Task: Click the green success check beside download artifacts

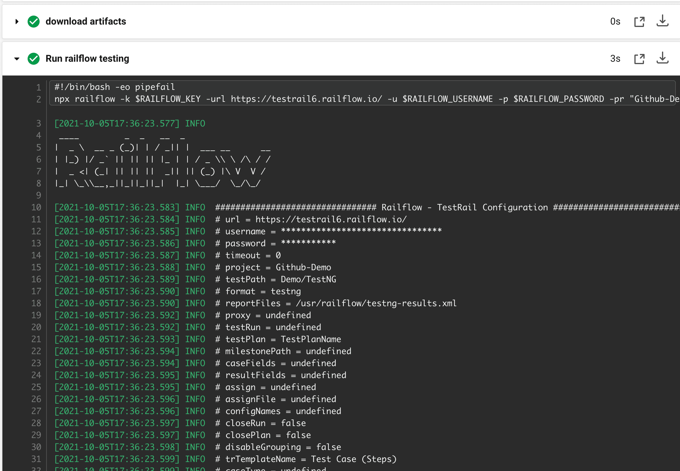Action: tap(34, 22)
